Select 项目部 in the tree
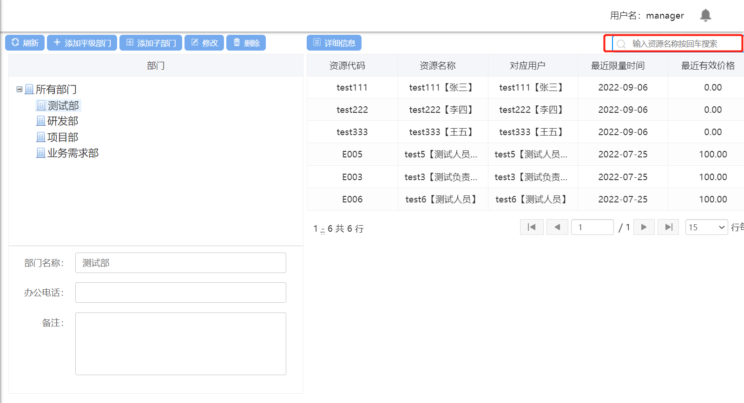Screen dimensions: 744x403 62,137
